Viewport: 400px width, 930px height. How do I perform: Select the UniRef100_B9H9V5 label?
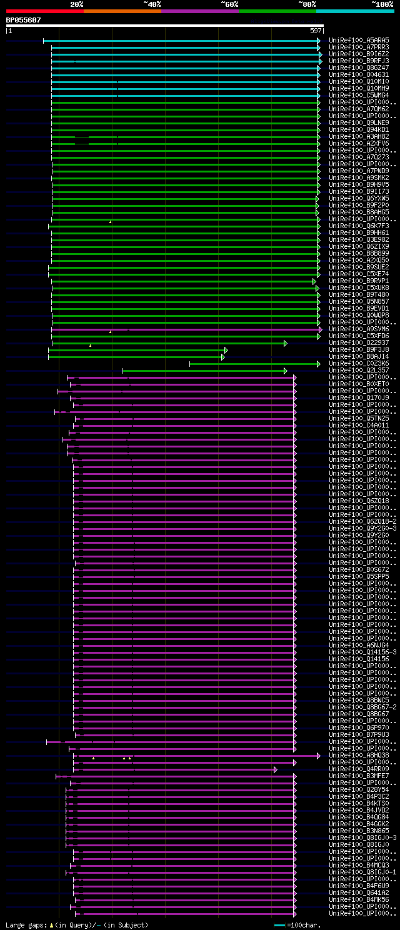pos(359,184)
